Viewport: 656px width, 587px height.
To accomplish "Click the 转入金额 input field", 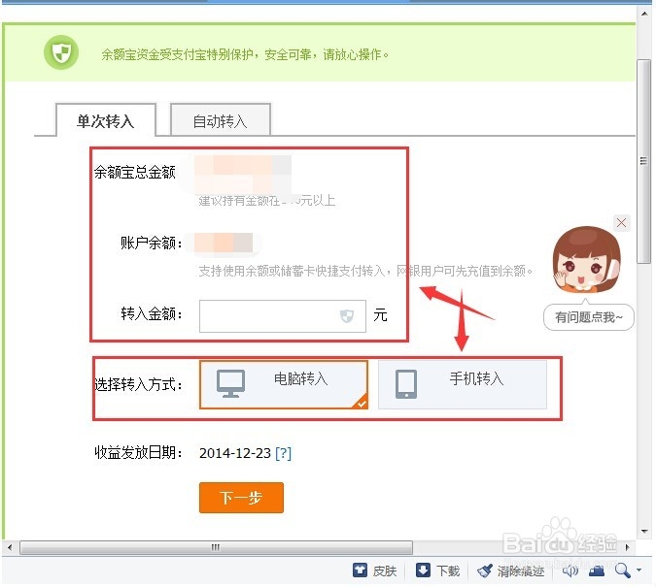I will coord(283,316).
